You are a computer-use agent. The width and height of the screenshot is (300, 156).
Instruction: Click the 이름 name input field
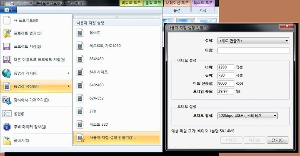(253, 51)
